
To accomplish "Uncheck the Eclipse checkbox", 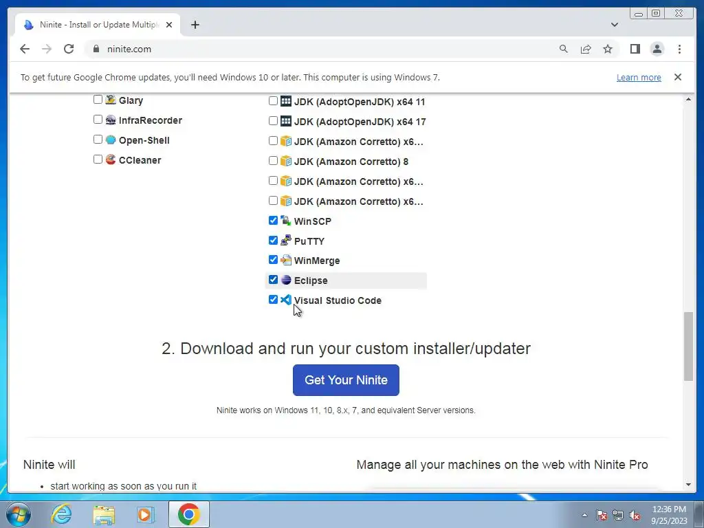I will tap(273, 279).
